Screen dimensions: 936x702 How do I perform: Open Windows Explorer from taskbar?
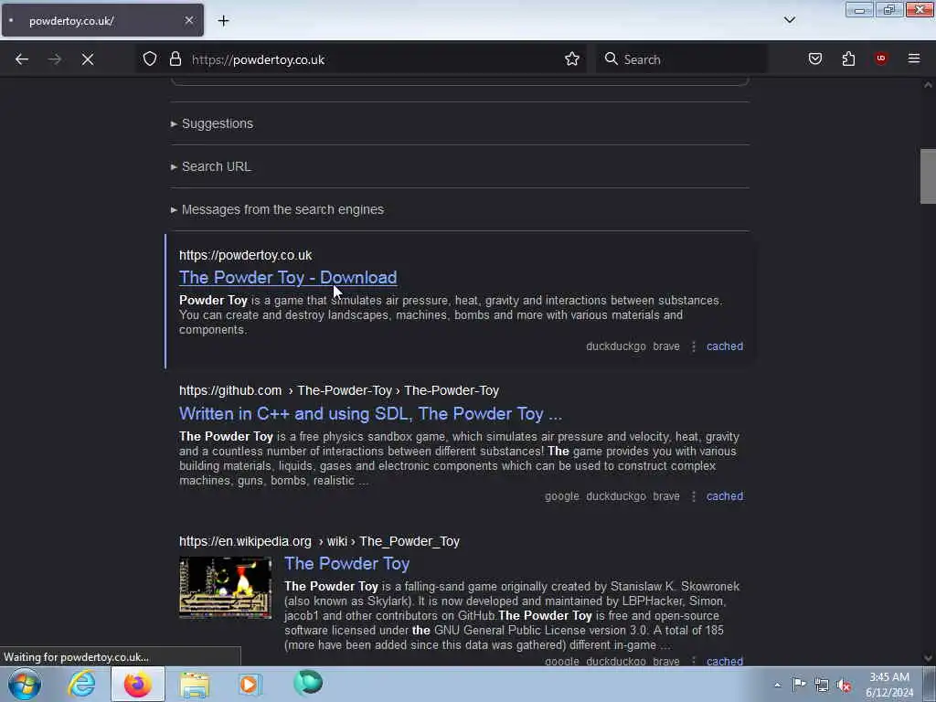[195, 684]
